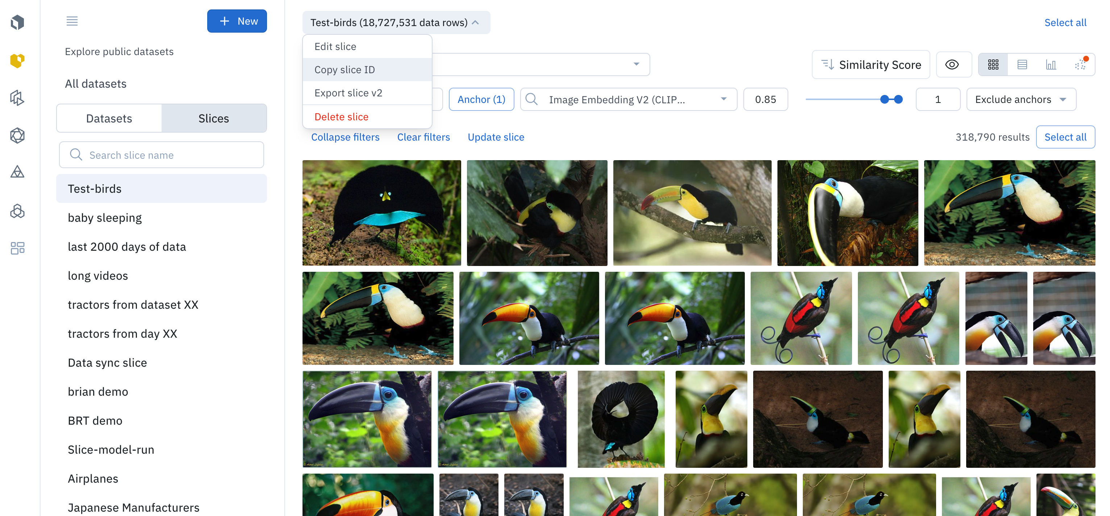Toggle the Anchor (1) button

coord(481,99)
